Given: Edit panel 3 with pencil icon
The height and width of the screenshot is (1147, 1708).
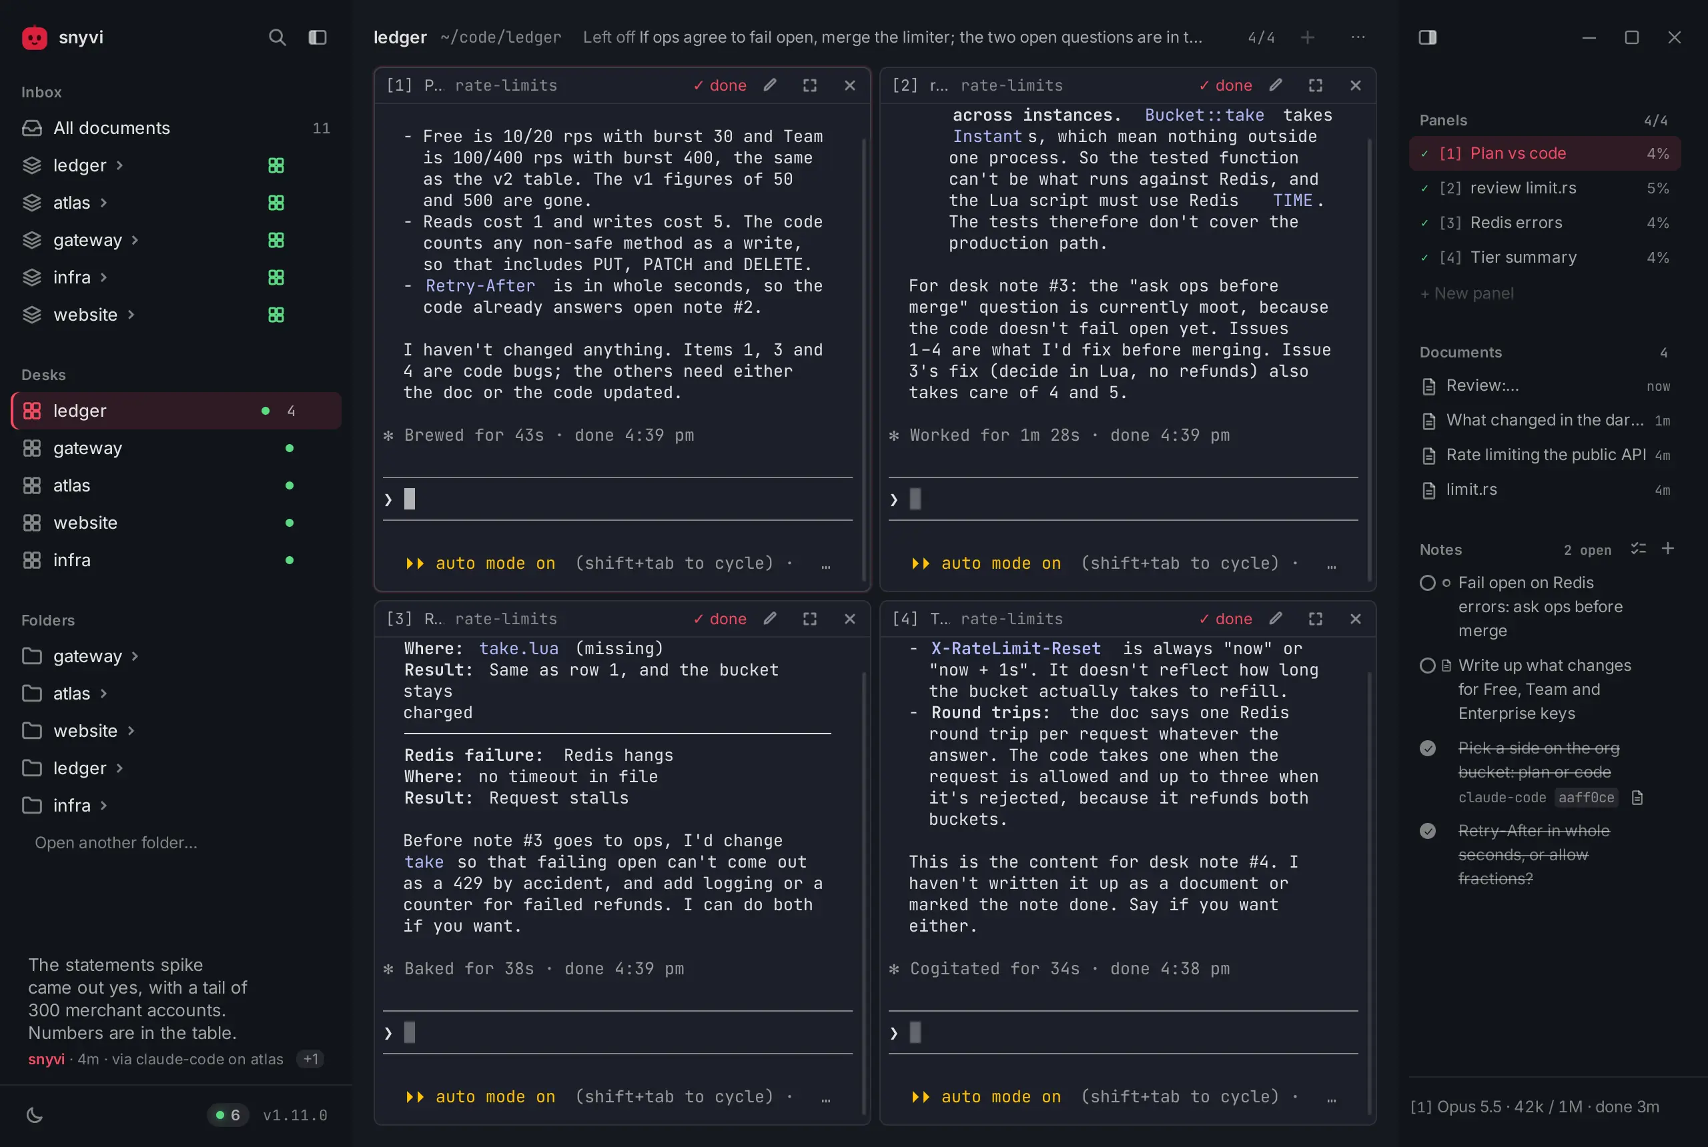Looking at the screenshot, I should pos(770,619).
